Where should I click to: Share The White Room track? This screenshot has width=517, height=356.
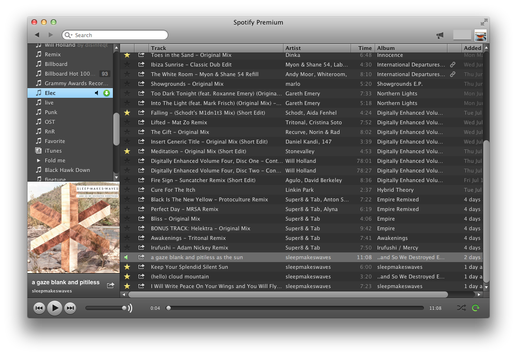pyautogui.click(x=141, y=74)
